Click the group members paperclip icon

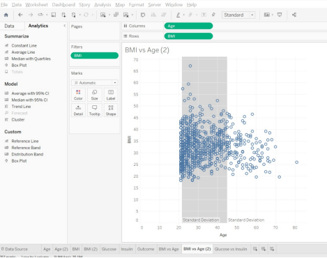coord(190,15)
